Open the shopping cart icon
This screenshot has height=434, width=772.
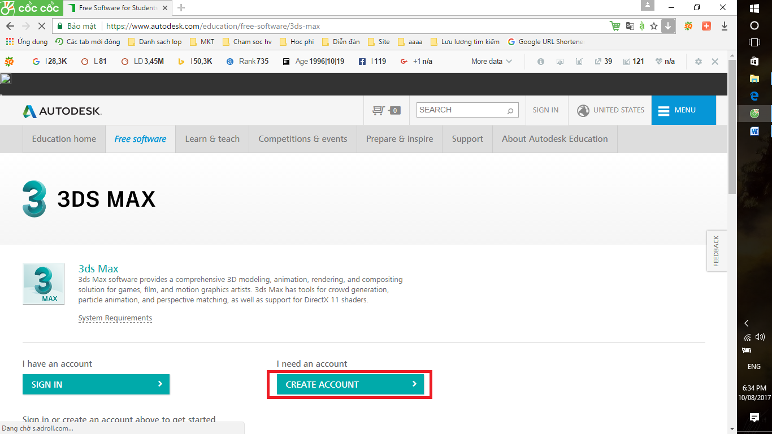point(379,110)
